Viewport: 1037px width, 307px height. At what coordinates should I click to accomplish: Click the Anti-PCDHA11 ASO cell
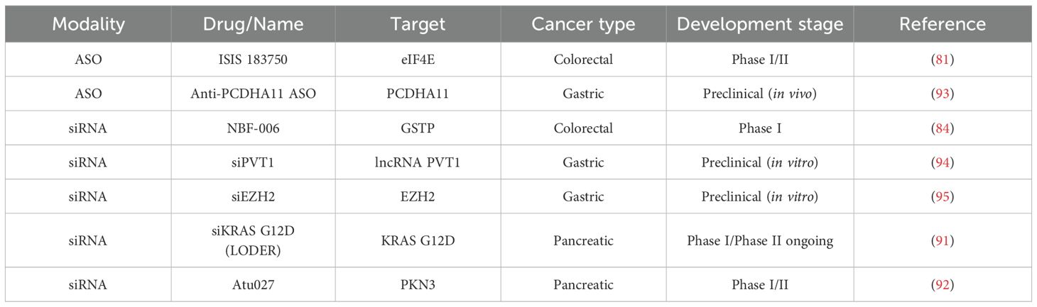click(x=254, y=94)
